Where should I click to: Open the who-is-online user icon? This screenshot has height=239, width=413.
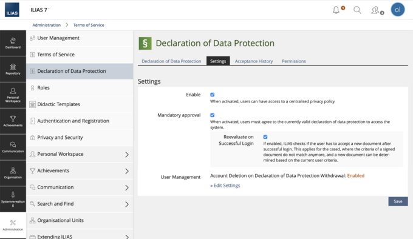coord(375,10)
